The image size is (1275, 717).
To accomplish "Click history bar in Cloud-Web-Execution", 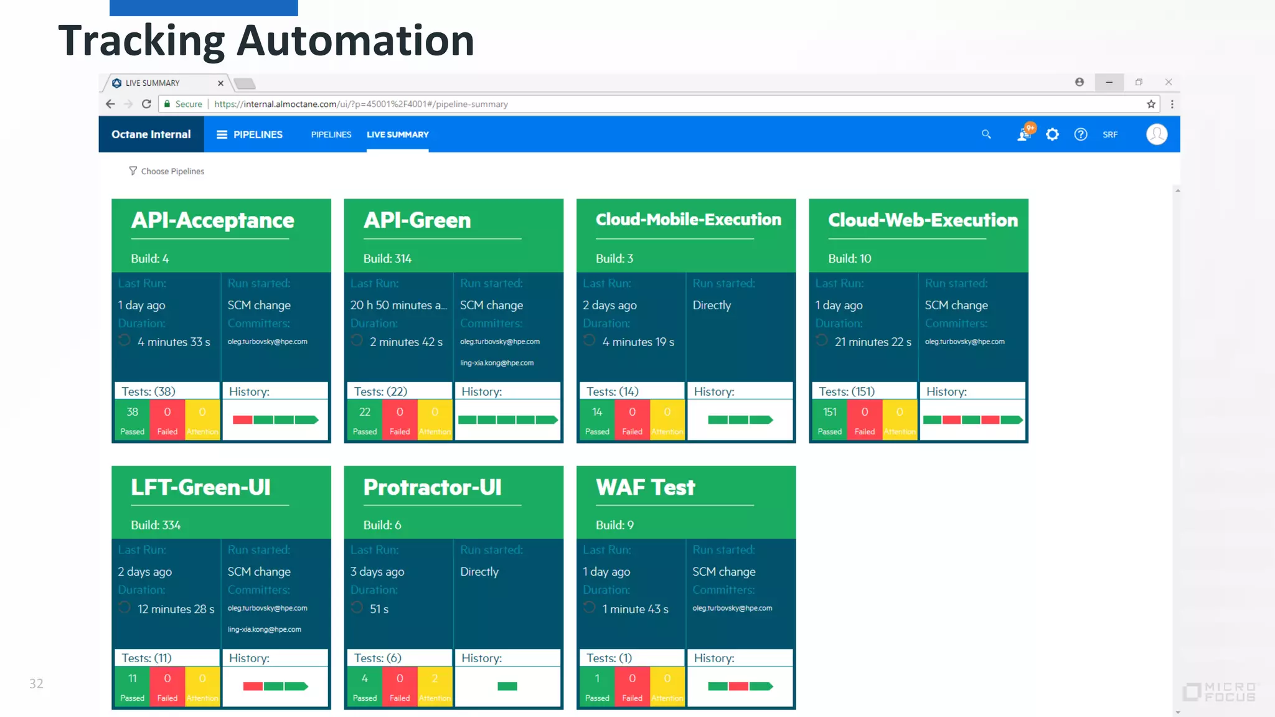I will click(x=972, y=420).
